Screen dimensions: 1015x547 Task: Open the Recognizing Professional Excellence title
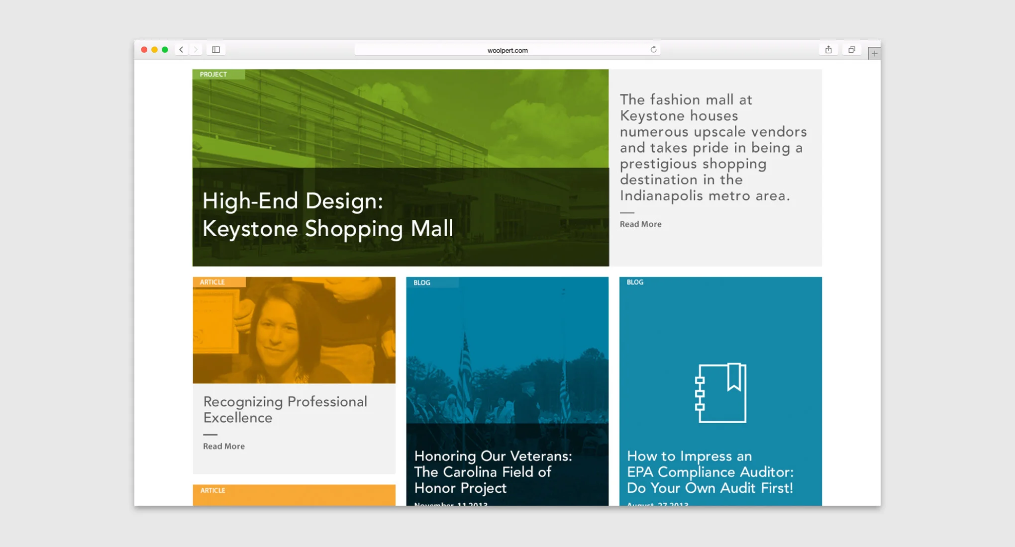tap(285, 409)
